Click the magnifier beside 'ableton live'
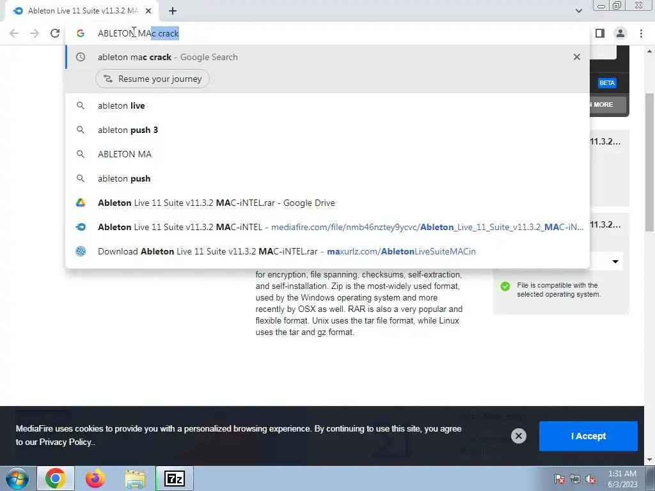The width and height of the screenshot is (655, 491). tap(81, 105)
